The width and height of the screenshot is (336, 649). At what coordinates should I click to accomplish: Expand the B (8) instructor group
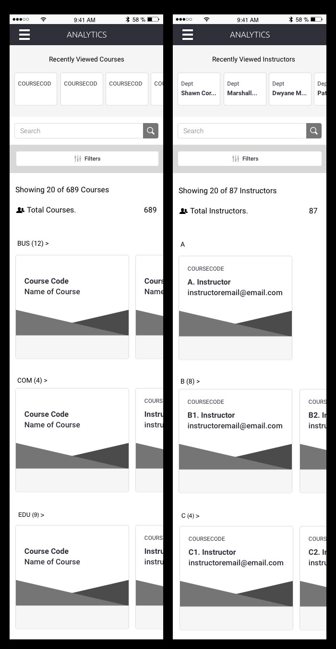click(190, 381)
